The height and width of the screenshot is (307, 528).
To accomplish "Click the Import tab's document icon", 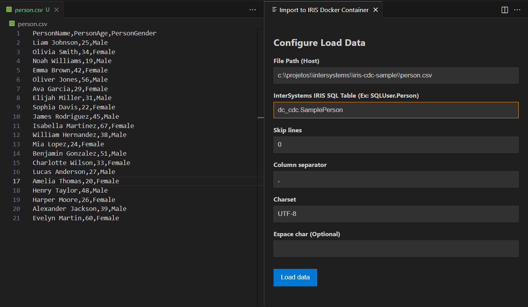I will [274, 10].
